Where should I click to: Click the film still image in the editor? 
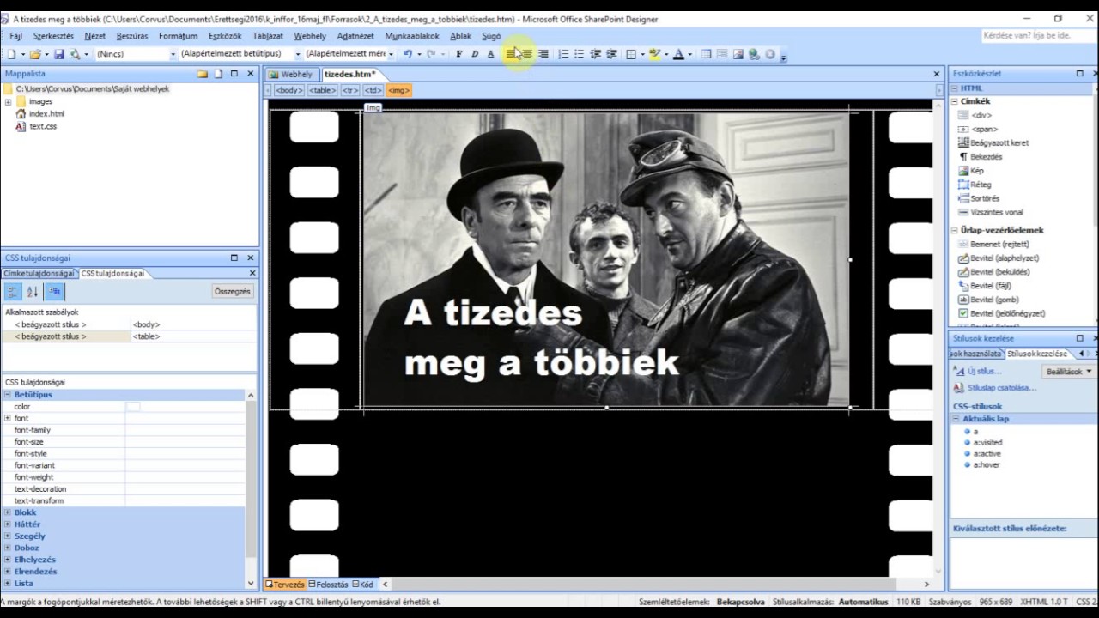click(x=606, y=259)
